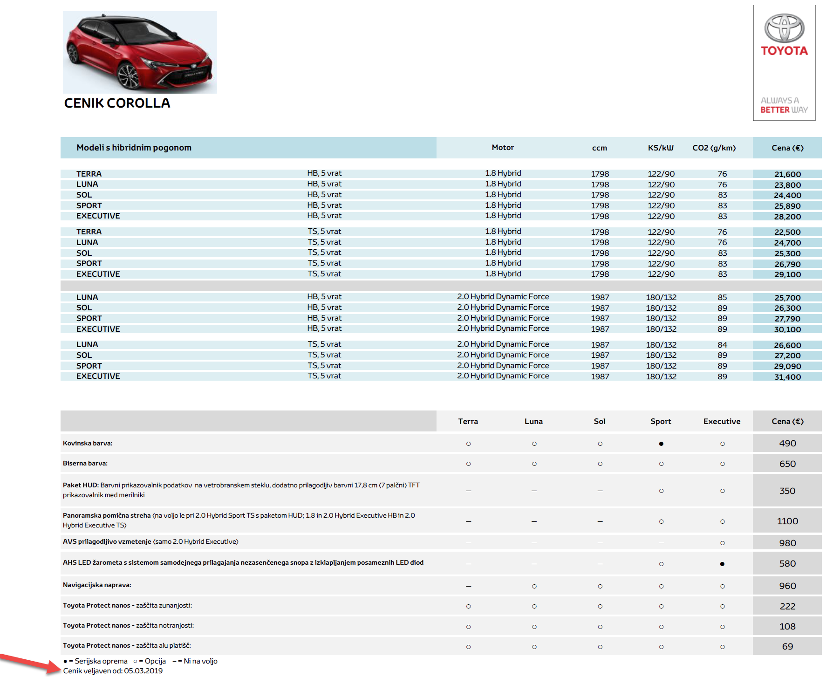Select price 24,400 for Sol HB 1.8
Screen dimensions: 826x677
[x=787, y=196]
